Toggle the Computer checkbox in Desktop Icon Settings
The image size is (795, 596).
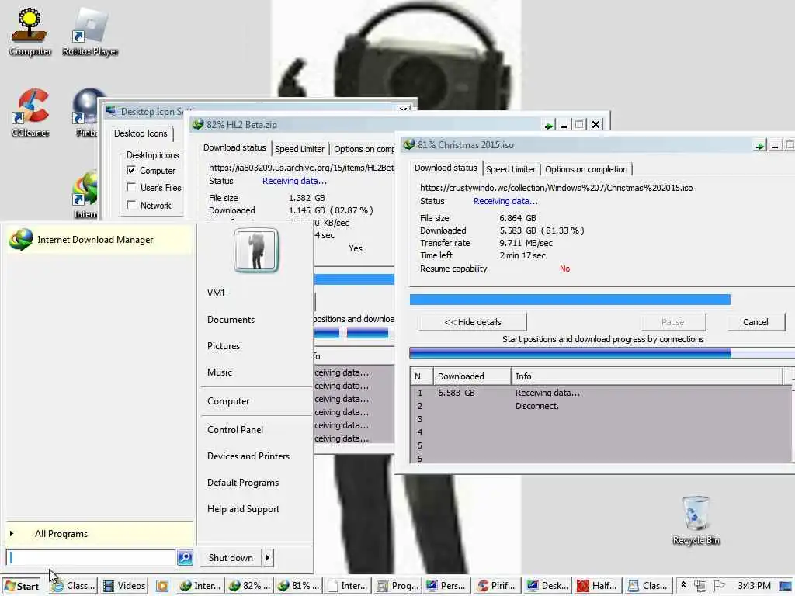point(131,170)
